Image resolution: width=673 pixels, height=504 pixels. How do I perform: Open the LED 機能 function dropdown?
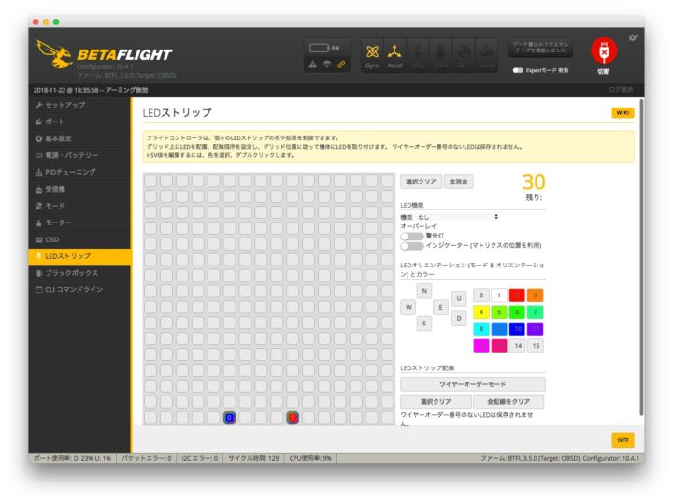458,216
